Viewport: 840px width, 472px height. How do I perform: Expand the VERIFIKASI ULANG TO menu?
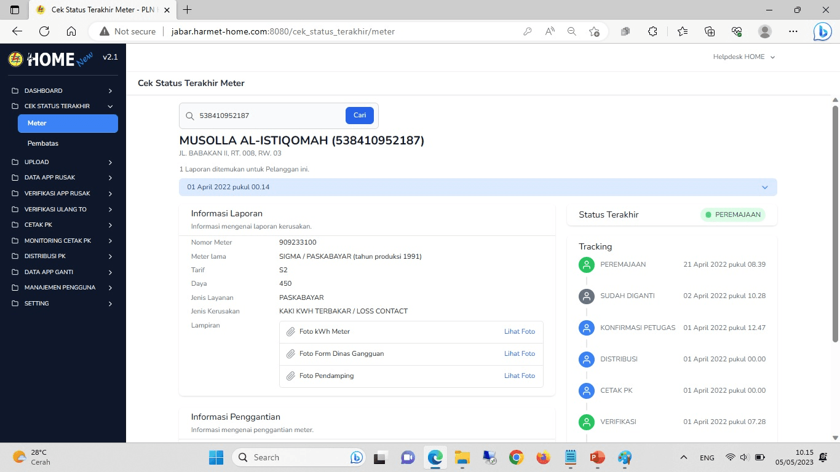tap(63, 210)
